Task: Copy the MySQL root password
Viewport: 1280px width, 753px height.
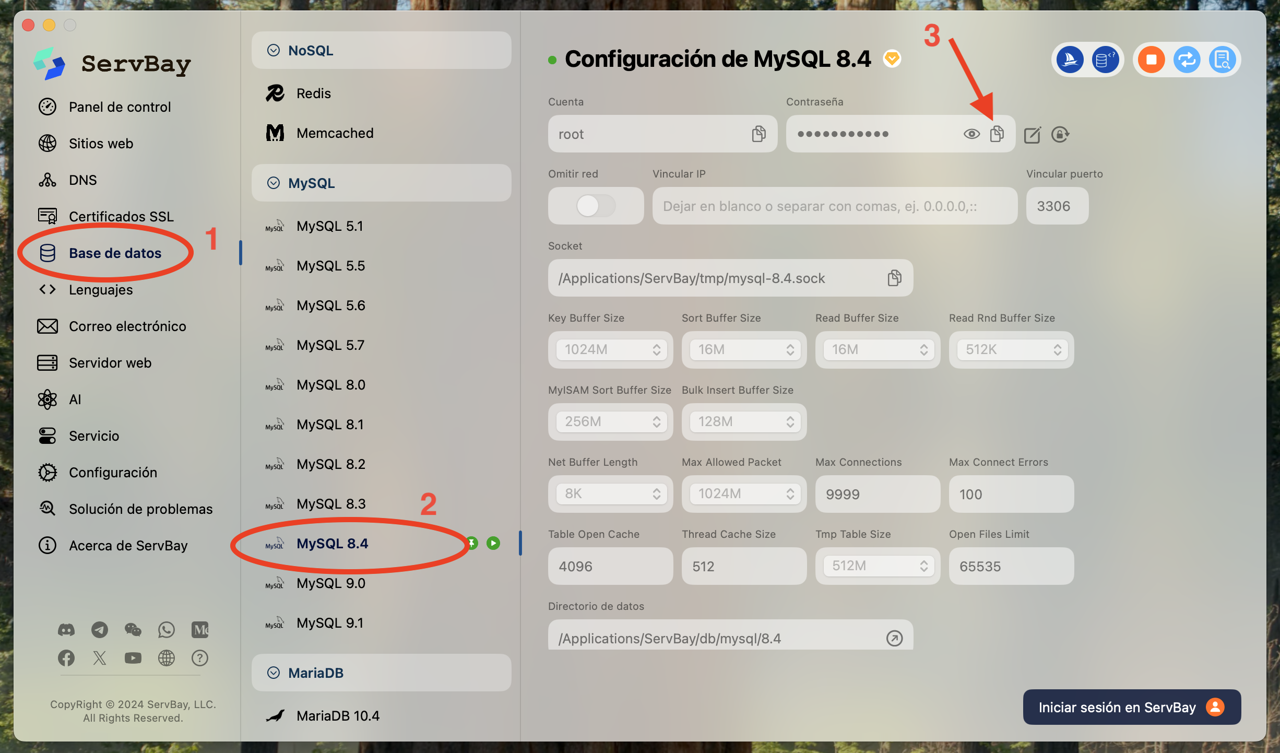Action: pyautogui.click(x=997, y=134)
